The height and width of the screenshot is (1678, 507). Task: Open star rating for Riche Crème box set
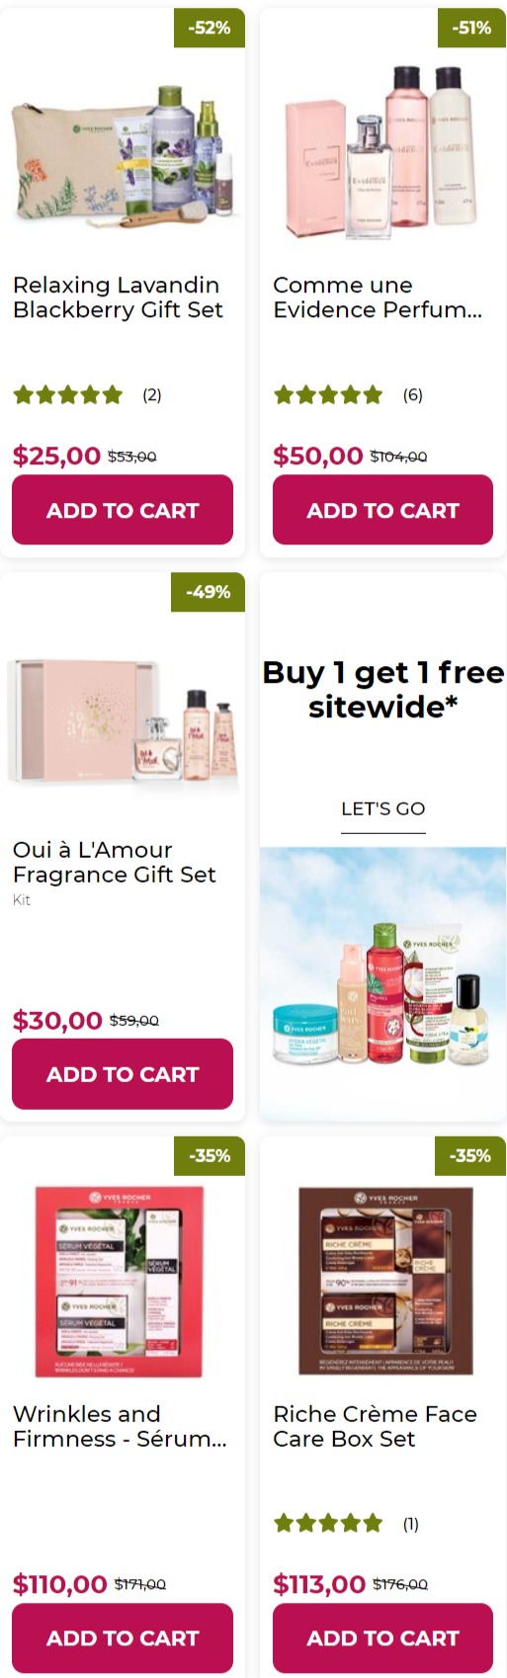[x=346, y=1523]
